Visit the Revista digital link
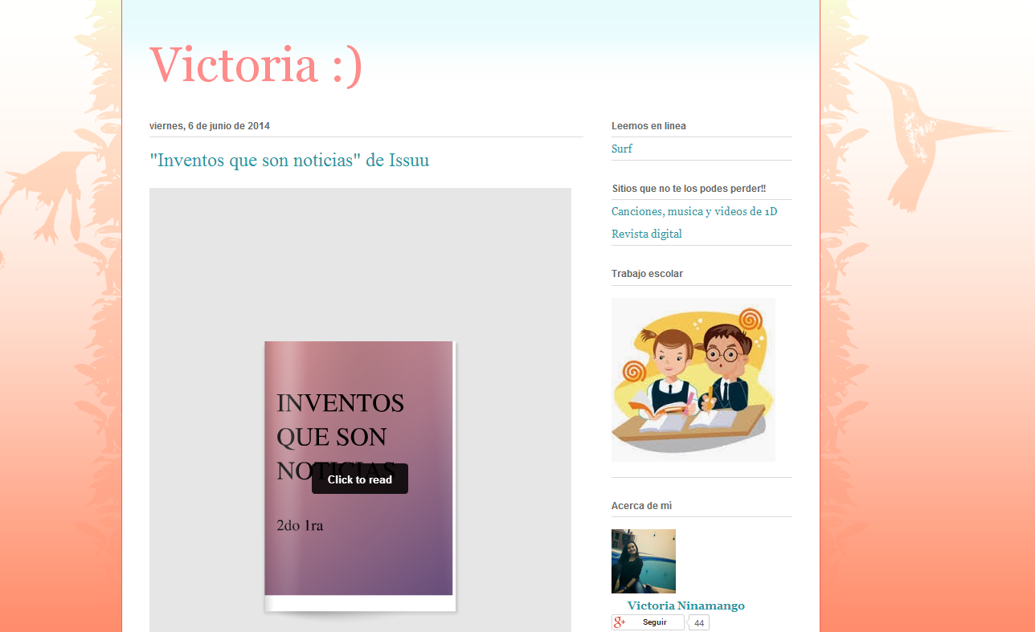This screenshot has width=1035, height=632. click(646, 234)
